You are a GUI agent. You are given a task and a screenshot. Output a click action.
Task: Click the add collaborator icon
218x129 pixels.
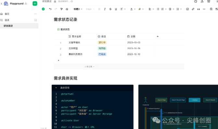202,1
